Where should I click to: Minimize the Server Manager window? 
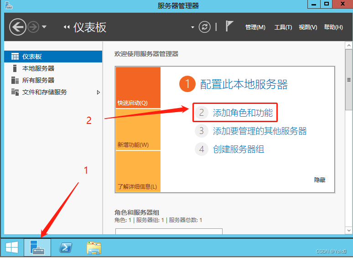(x=314, y=4)
